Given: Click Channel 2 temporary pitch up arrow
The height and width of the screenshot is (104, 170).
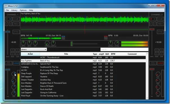Looking at the screenshot, I should pos(162,50).
